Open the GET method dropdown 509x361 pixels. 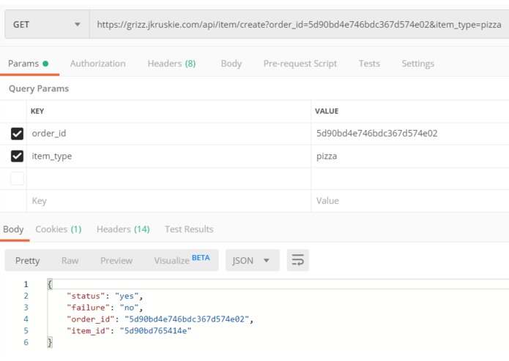tap(47, 25)
